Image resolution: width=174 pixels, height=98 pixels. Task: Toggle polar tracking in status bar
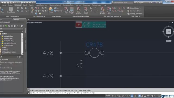123,96
